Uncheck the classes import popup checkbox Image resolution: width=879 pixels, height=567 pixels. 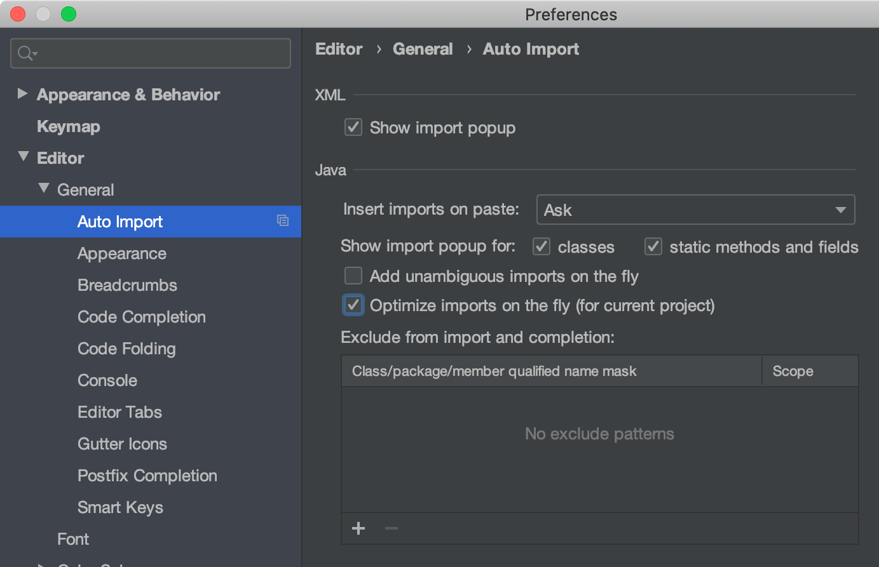pyautogui.click(x=541, y=246)
